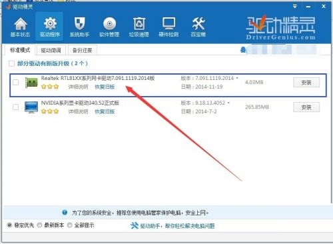Click the Realtek RTL81XX driver title text
333x244 pixels.
pyautogui.click(x=98, y=78)
